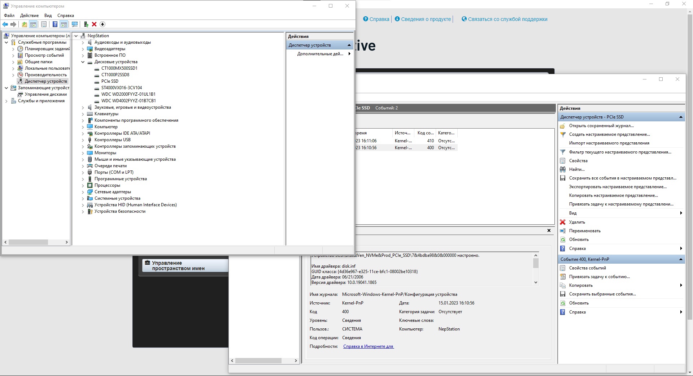The image size is (693, 376).
Task: Expand the Аудиовходы и аудиовыходы category
Action: point(83,43)
